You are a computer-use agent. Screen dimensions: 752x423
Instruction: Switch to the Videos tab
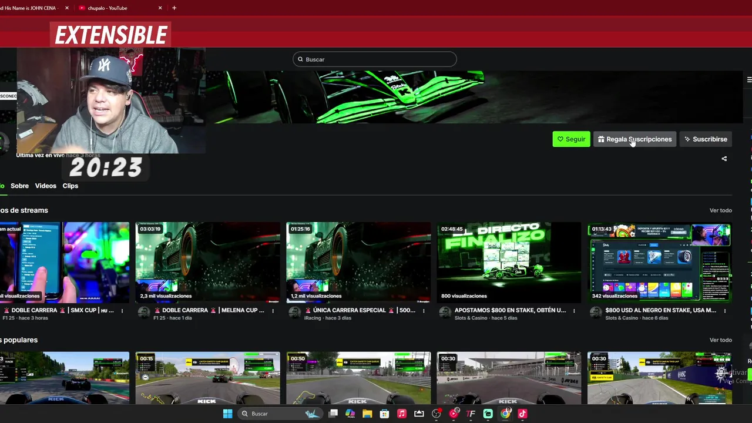[x=45, y=186]
